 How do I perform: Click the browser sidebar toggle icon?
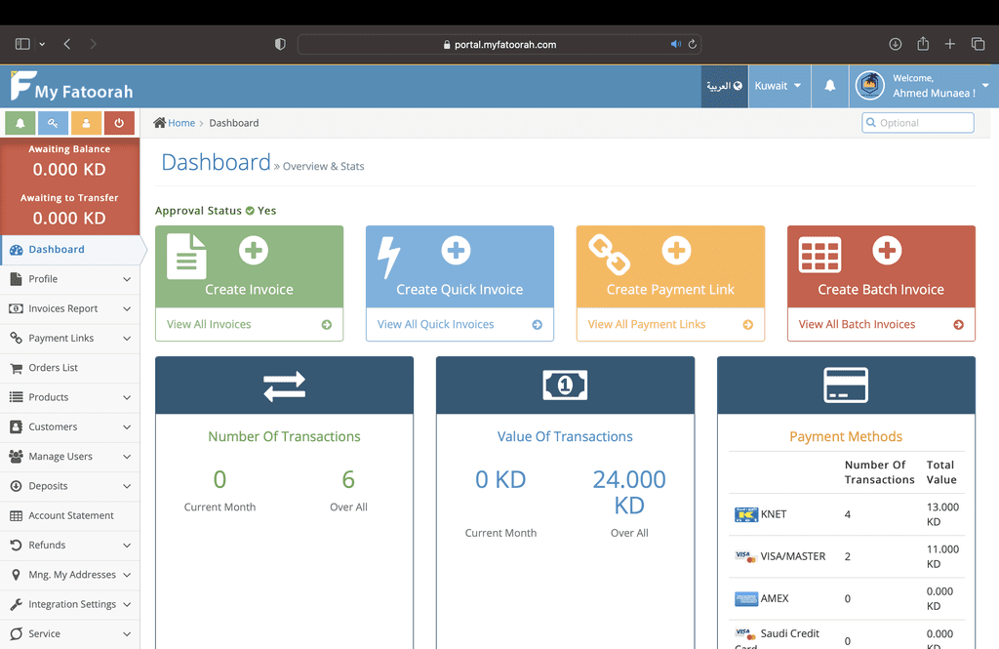tap(22, 44)
